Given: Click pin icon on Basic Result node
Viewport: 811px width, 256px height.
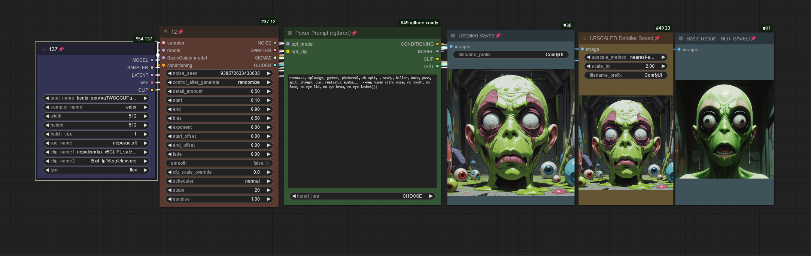Looking at the screenshot, I should (x=753, y=39).
